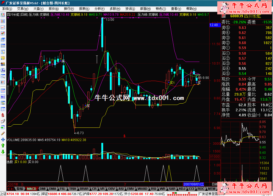Click the blue four-way move arrows icon

(x=3, y=140)
